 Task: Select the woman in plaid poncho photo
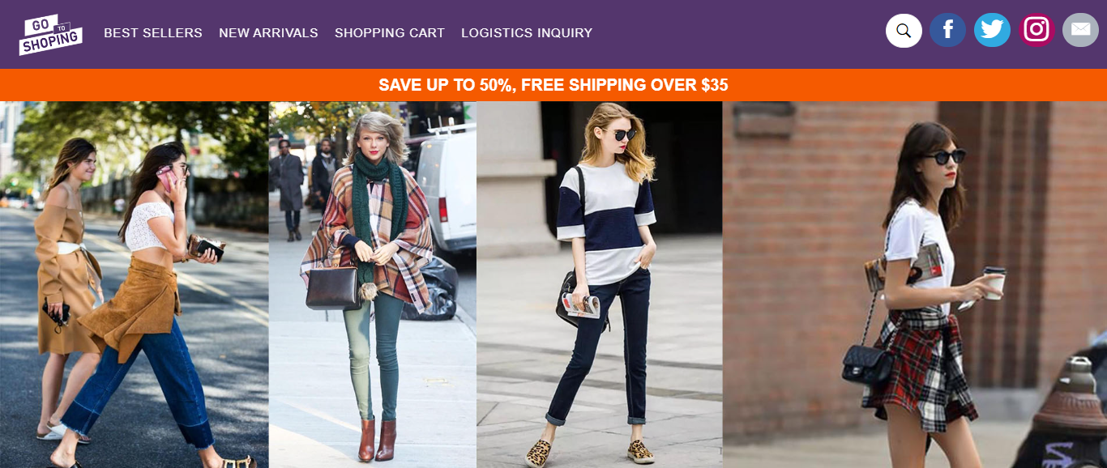(373, 284)
